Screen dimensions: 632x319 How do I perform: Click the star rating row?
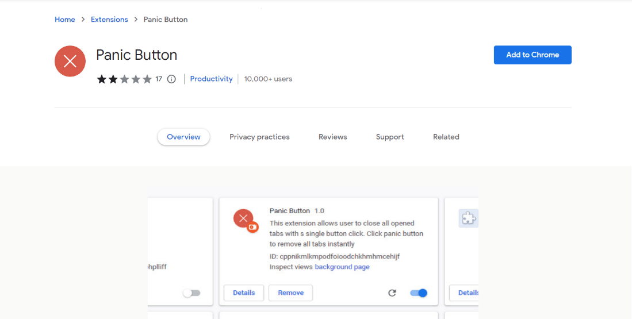124,79
